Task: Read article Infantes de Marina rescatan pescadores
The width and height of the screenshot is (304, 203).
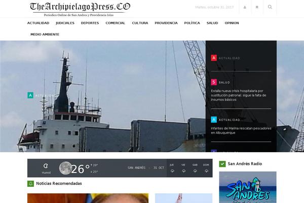Action: [241, 130]
